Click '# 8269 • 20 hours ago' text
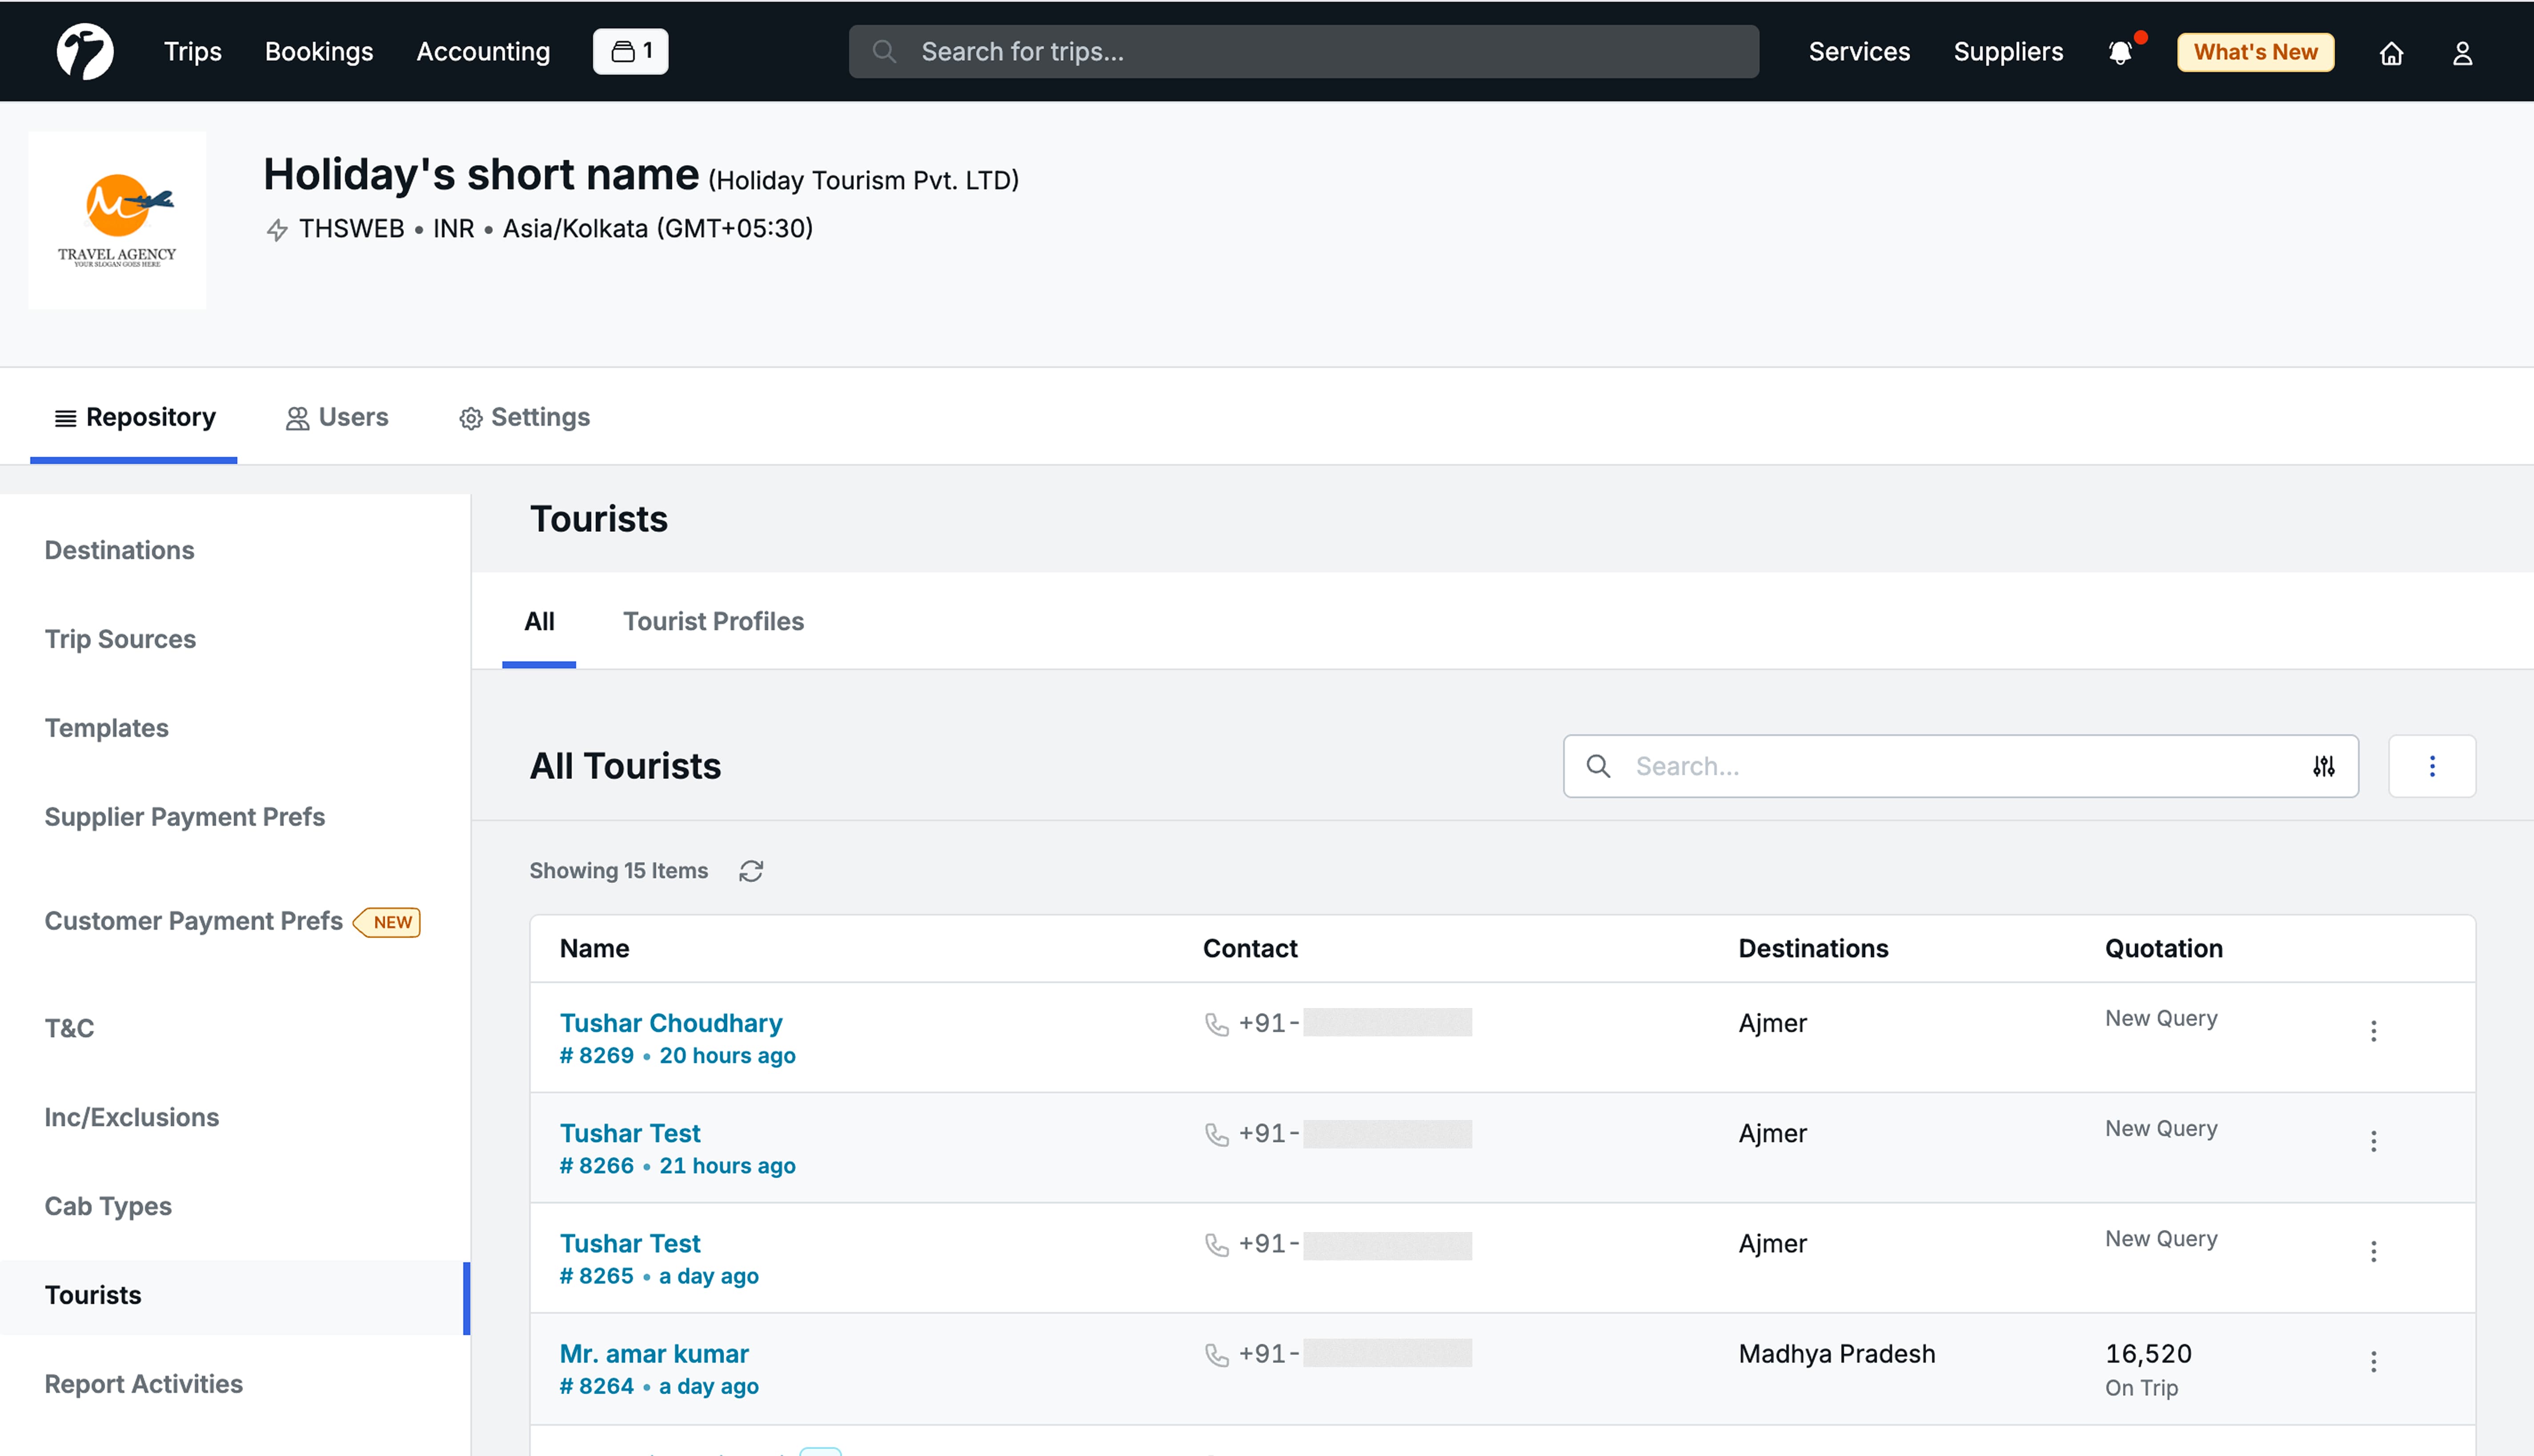 pos(677,1055)
